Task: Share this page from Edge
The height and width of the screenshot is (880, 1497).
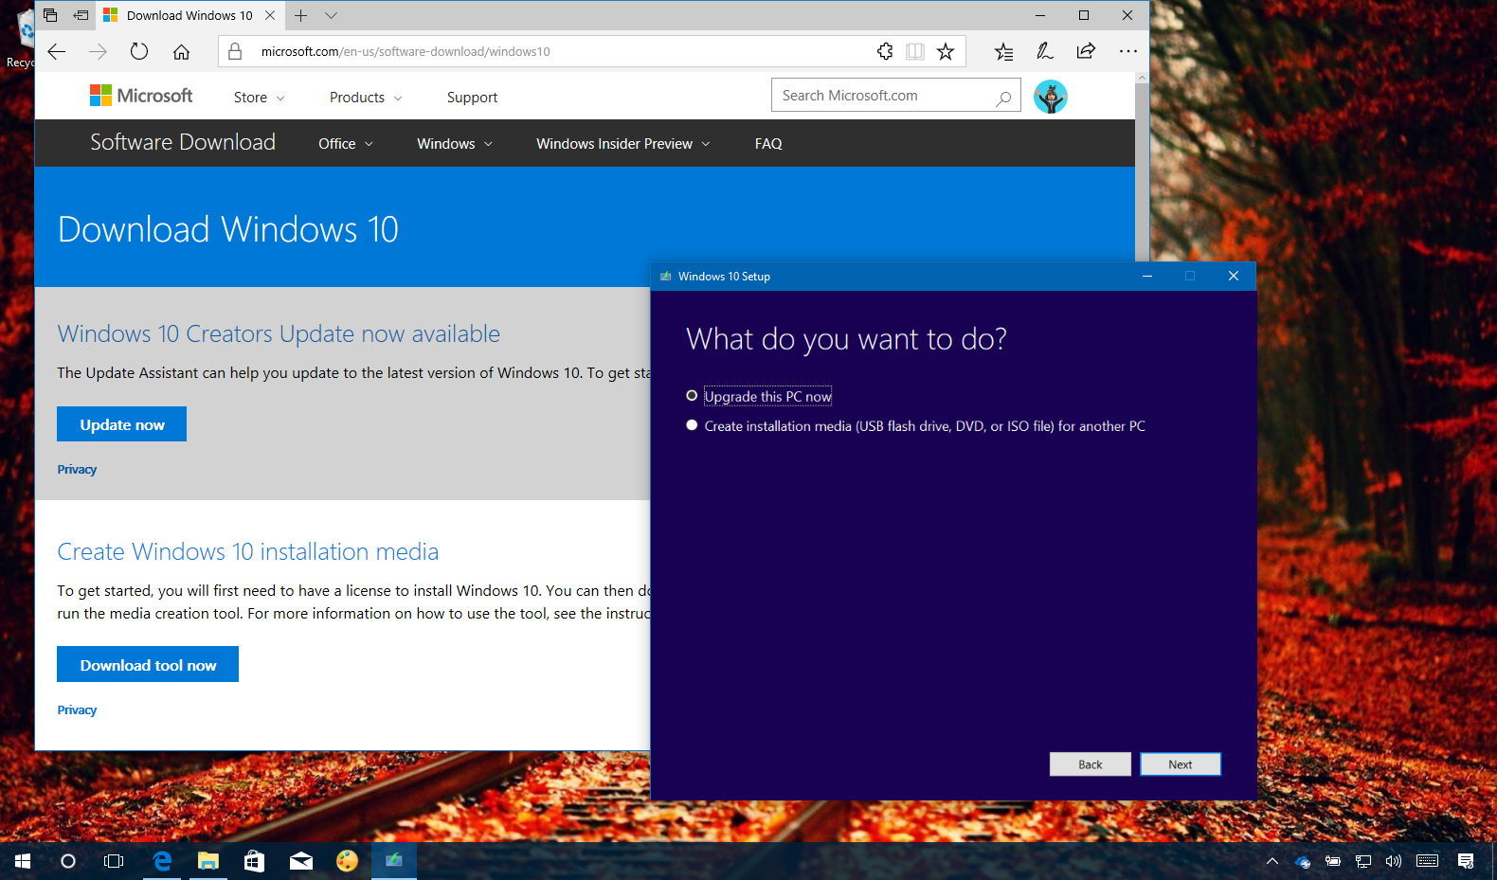Action: [1086, 52]
